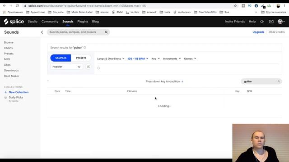Click the Pack column header
The image size is (289, 162).
(x=57, y=91)
